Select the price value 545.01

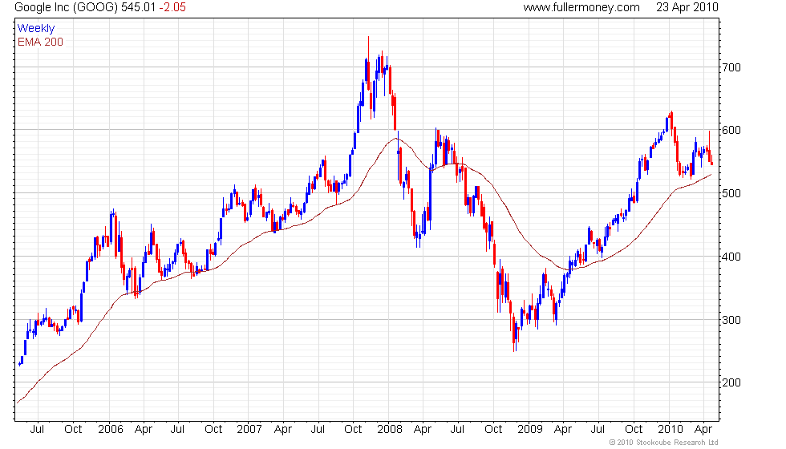pos(138,7)
